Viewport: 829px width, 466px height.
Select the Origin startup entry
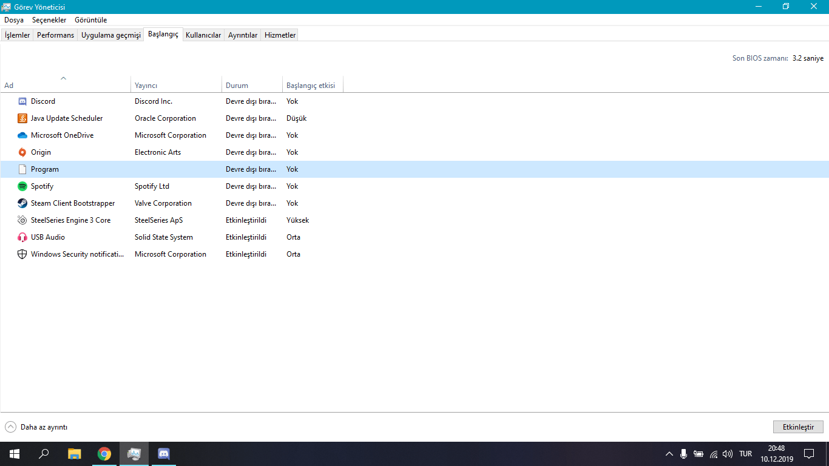pyautogui.click(x=414, y=152)
